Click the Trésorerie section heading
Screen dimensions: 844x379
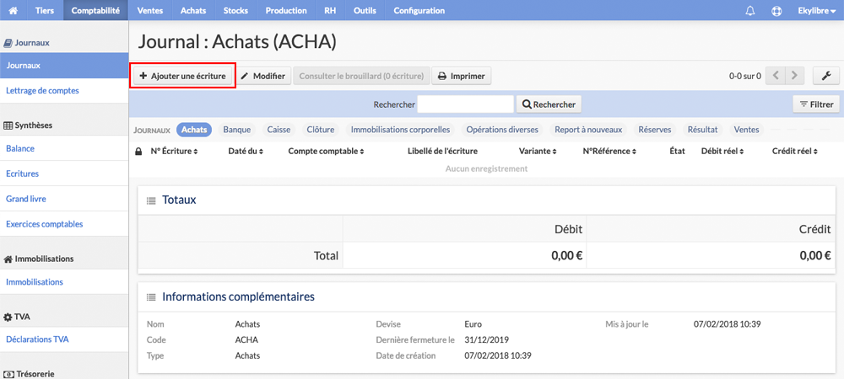pos(29,374)
